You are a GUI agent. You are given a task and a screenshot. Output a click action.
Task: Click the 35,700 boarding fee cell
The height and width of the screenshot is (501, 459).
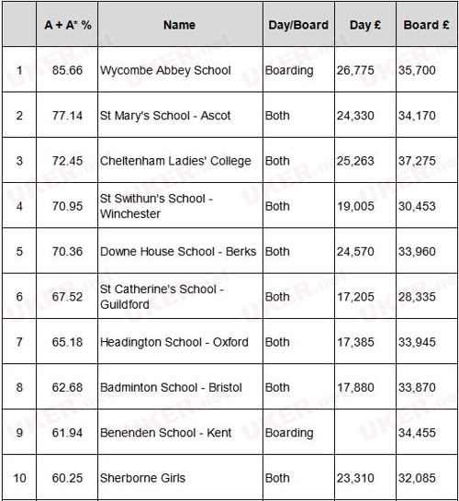[427, 70]
